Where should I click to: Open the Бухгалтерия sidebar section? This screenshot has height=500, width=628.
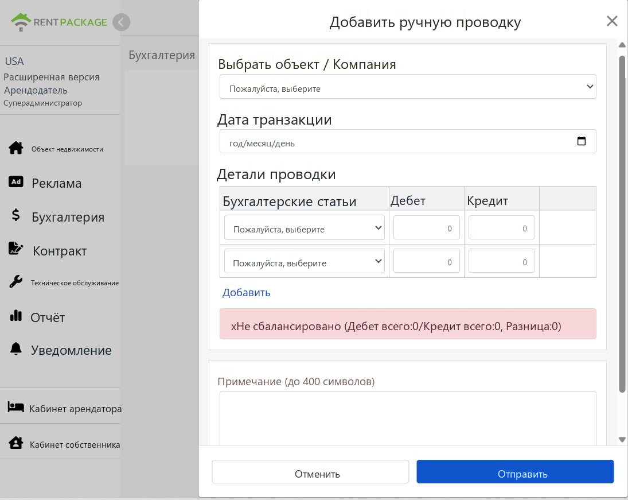[68, 217]
